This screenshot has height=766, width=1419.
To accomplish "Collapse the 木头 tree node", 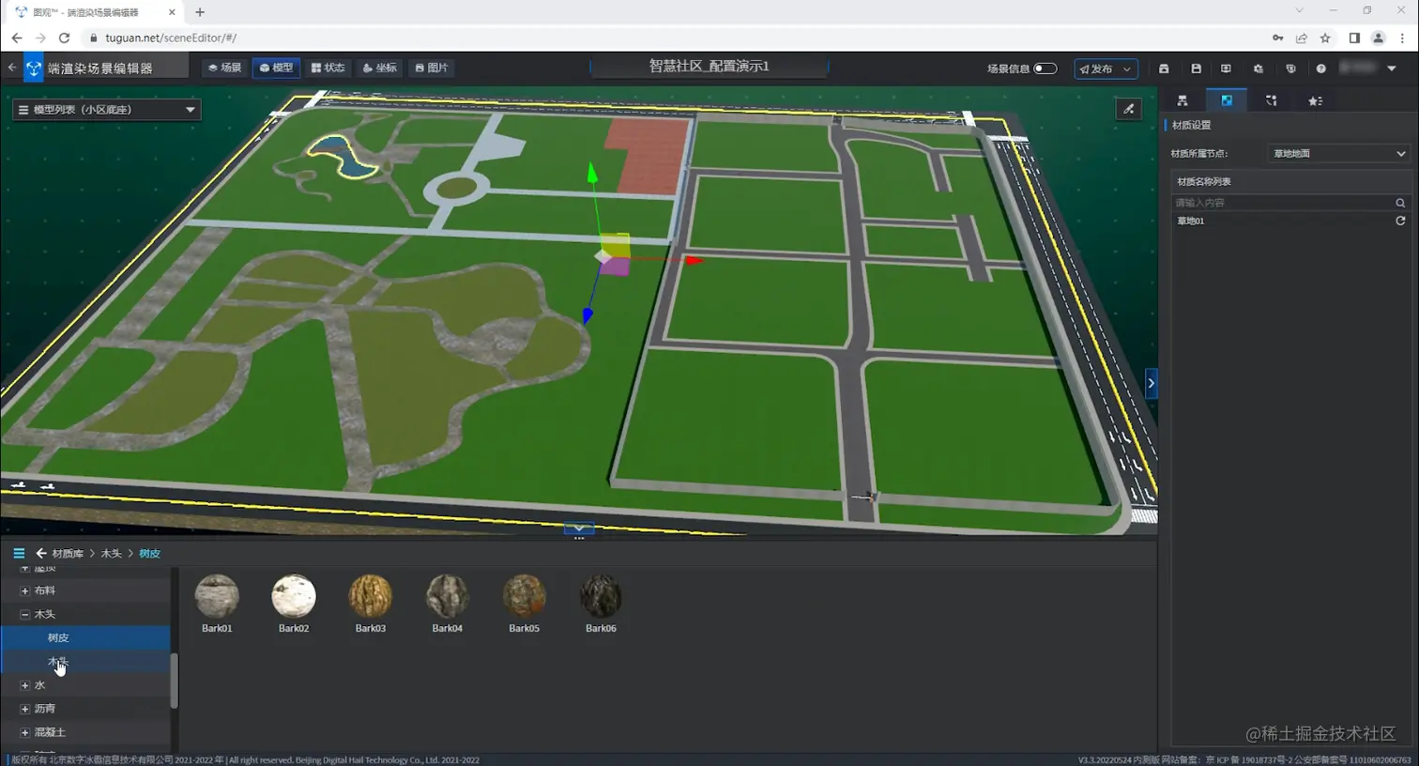I will point(25,615).
